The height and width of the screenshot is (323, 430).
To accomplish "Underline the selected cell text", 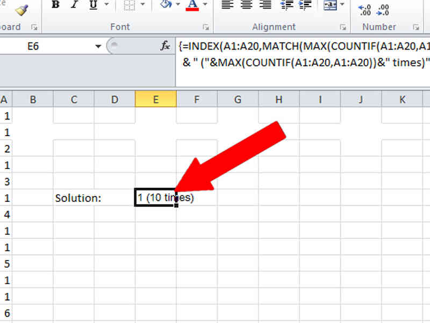I will 92,4.
